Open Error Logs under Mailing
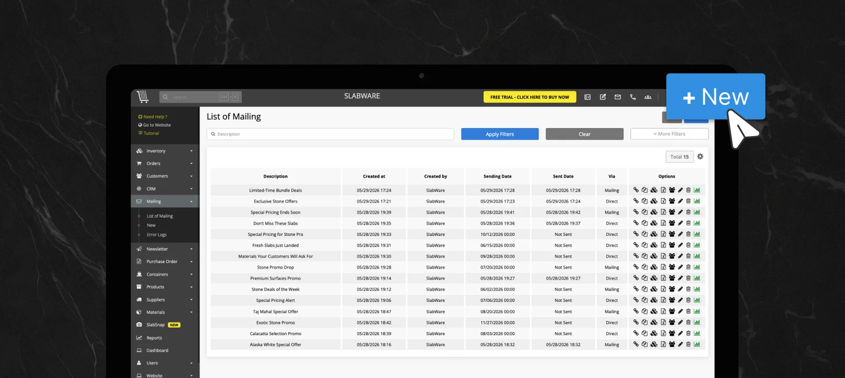The image size is (845, 378). pos(156,235)
